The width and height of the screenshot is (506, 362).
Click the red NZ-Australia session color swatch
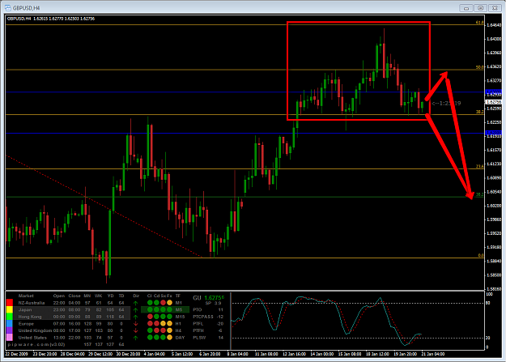point(10,303)
